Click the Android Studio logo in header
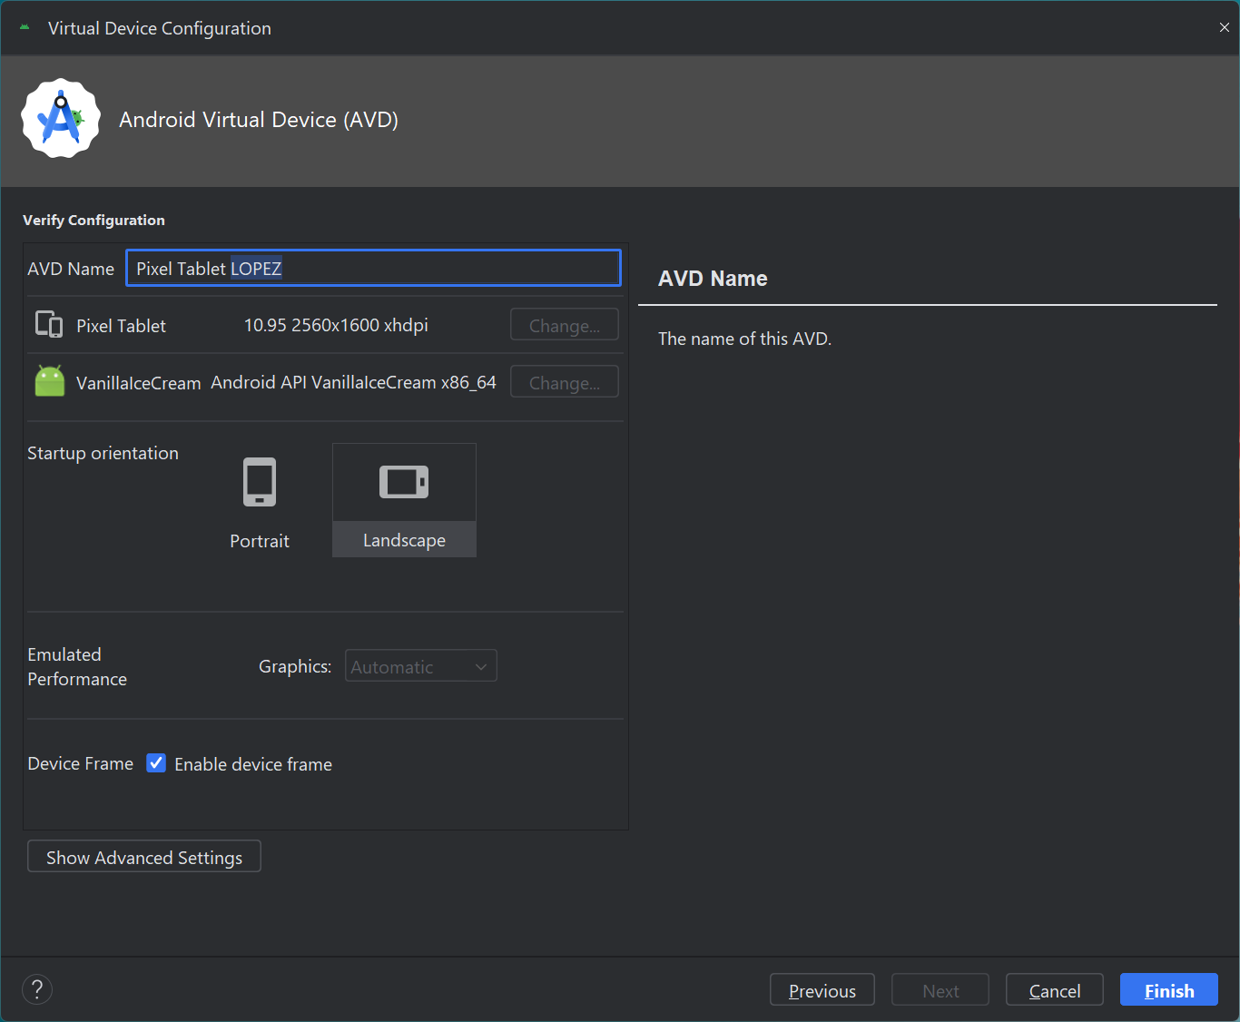This screenshot has height=1022, width=1240. 61,119
